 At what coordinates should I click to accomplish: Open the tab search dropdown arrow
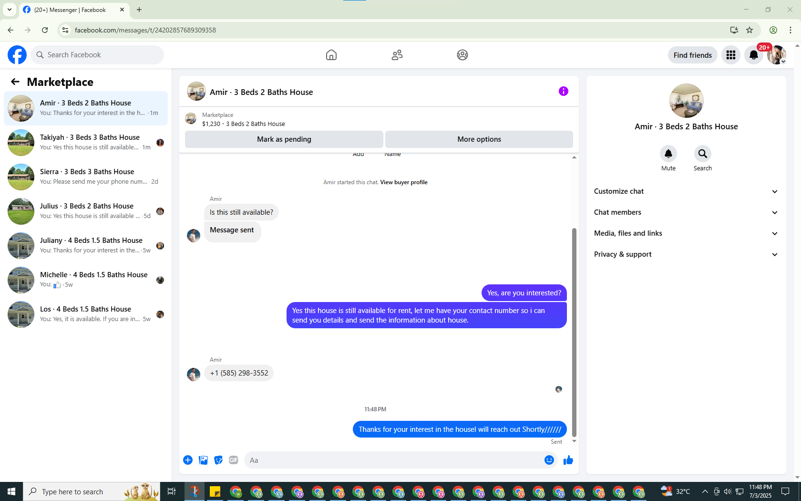pyautogui.click(x=10, y=10)
